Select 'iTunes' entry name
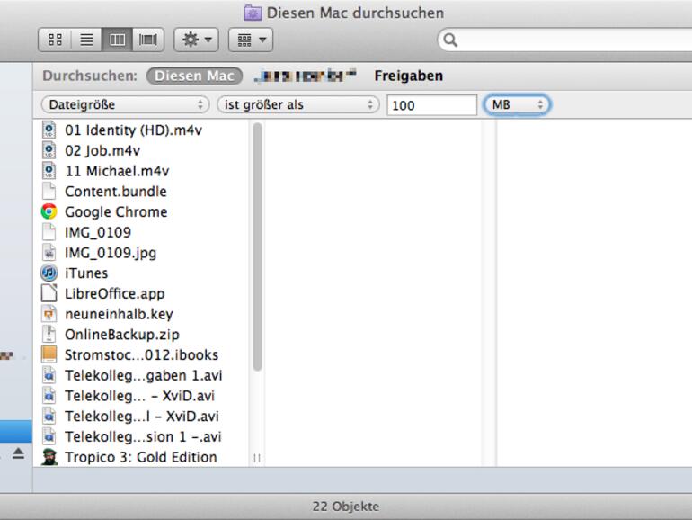The width and height of the screenshot is (692, 520). coord(86,273)
